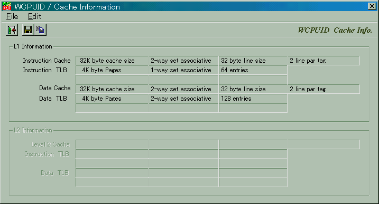This screenshot has width=379, height=204.
Task: Select Data Cache '32 byte line size' field
Action: coord(253,89)
